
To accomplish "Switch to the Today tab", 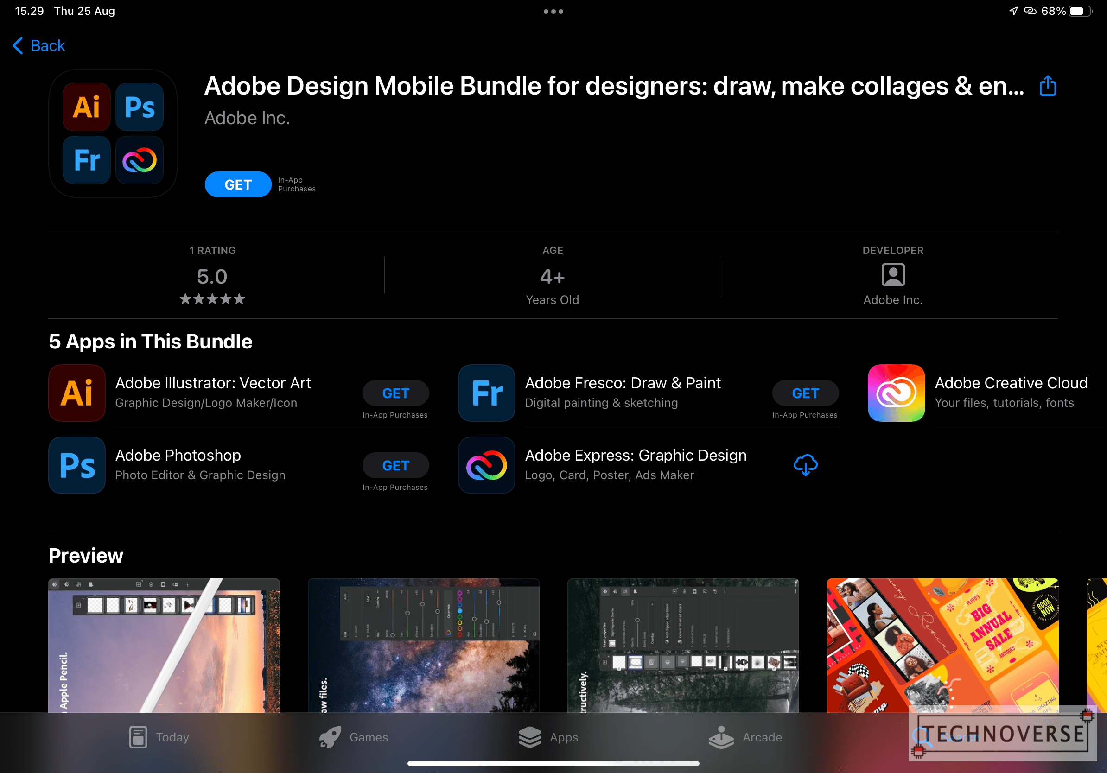I will tap(159, 737).
